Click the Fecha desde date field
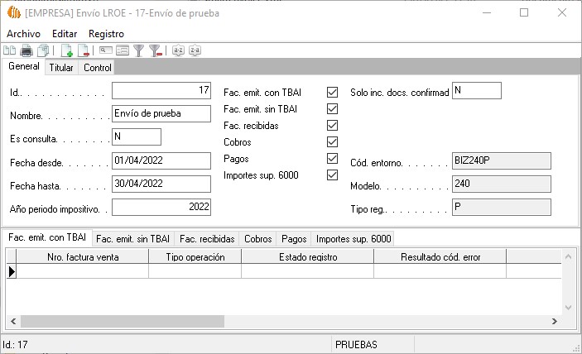Screen dimensions: 582x354 point(161,160)
